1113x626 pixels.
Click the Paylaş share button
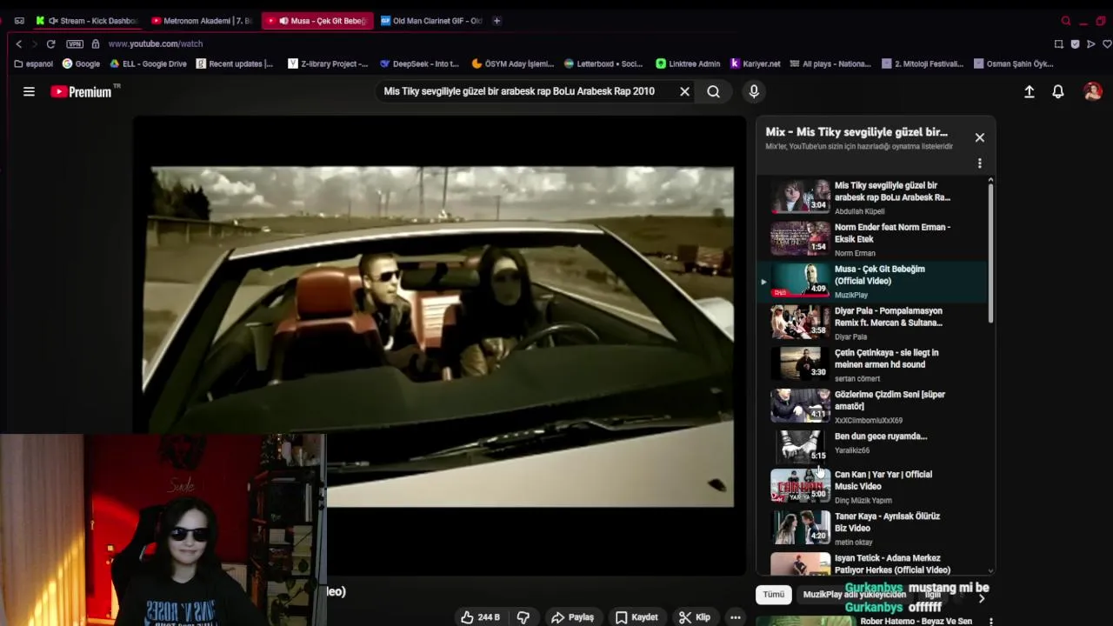[572, 617]
